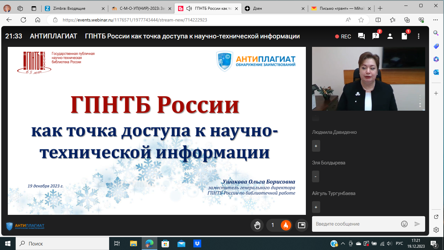Open Edge Settings and more menu
The image size is (444, 250).
click(x=435, y=20)
